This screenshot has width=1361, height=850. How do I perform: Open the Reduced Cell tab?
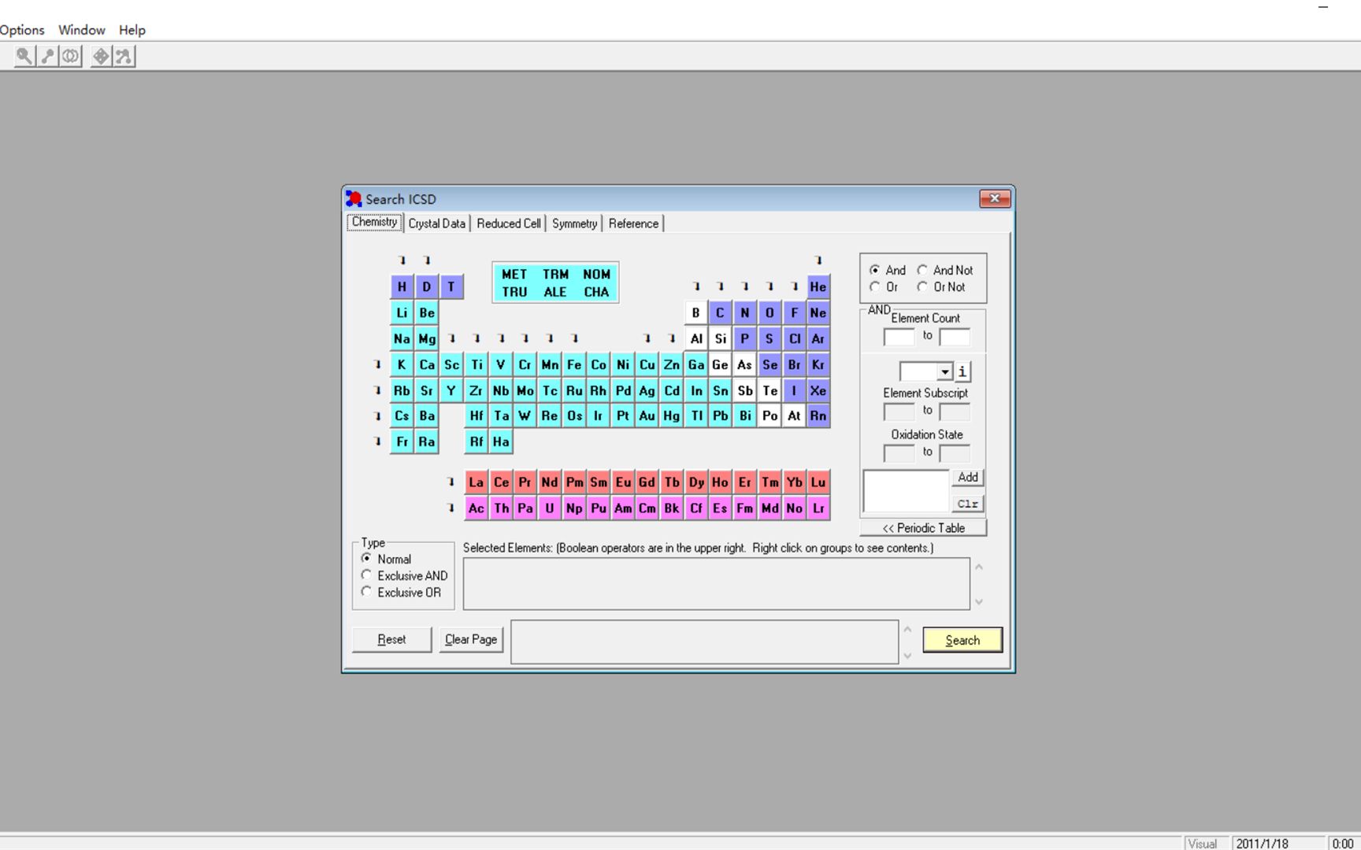pos(509,224)
